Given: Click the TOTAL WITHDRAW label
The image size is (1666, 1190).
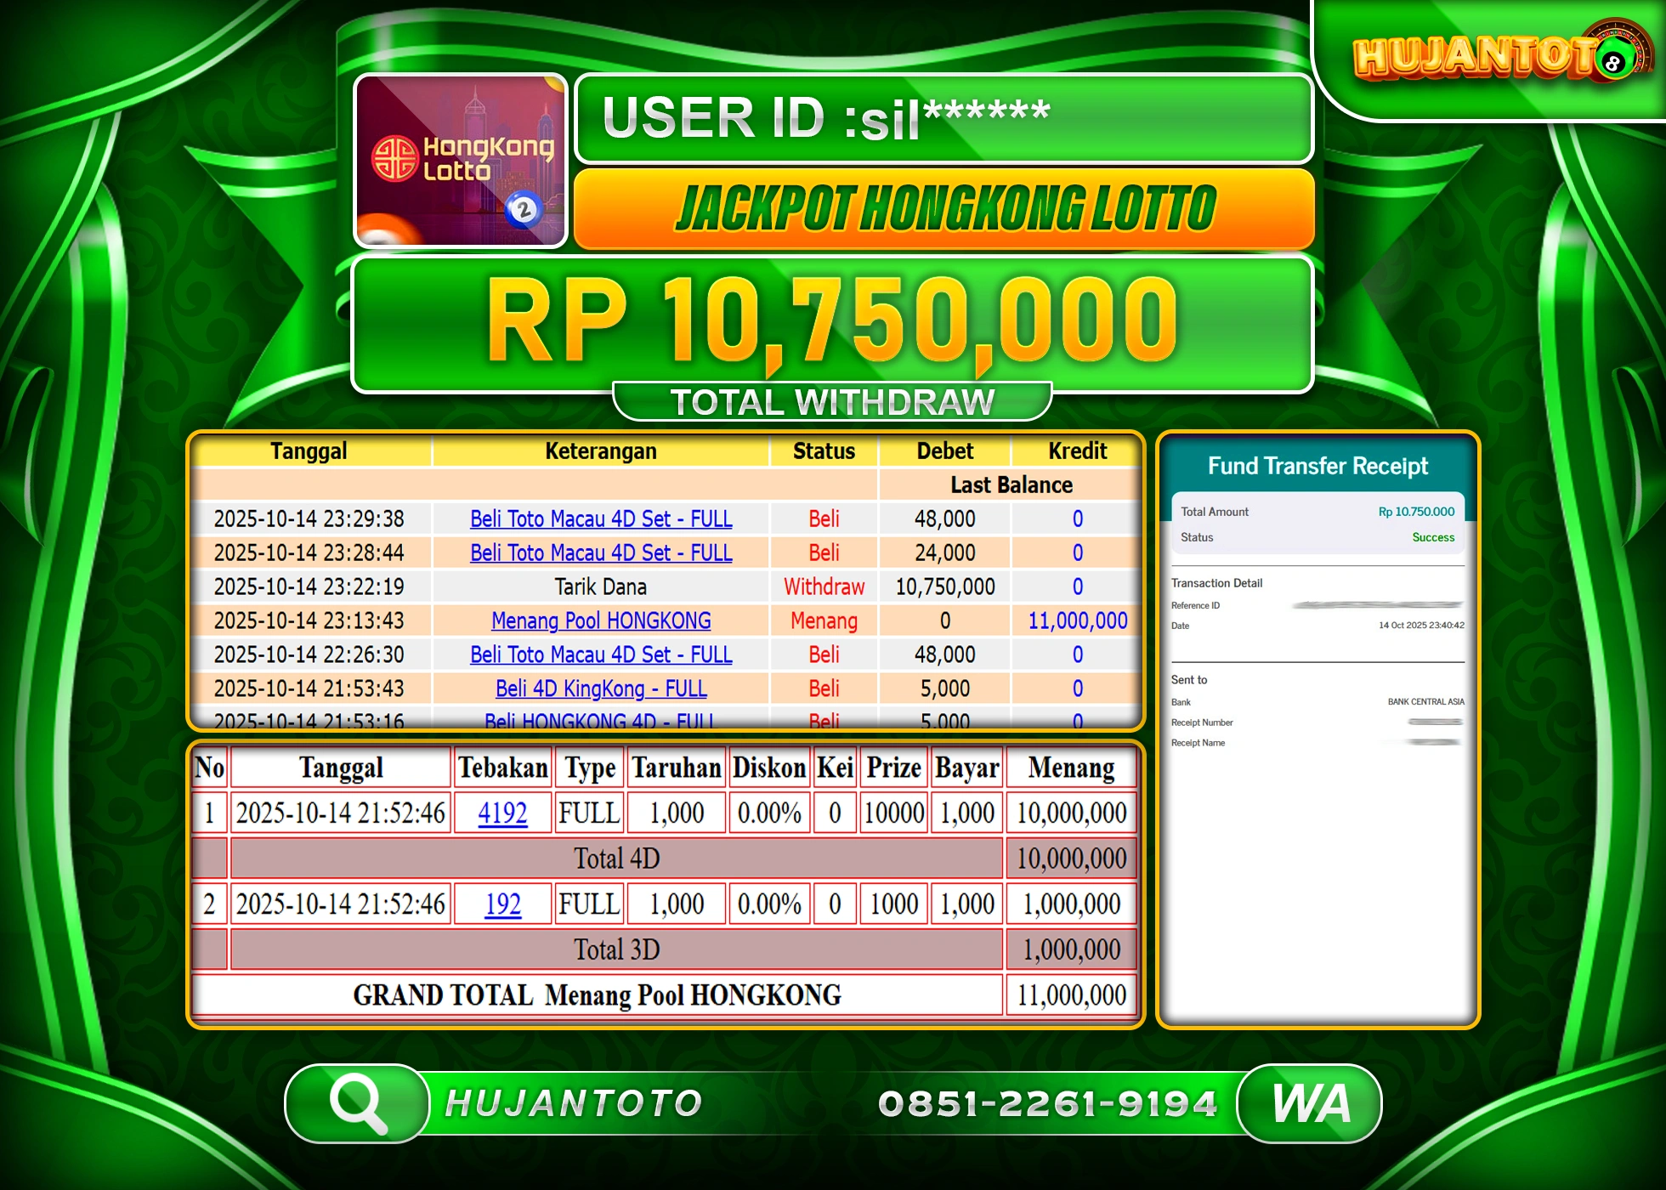Looking at the screenshot, I should coord(833,399).
